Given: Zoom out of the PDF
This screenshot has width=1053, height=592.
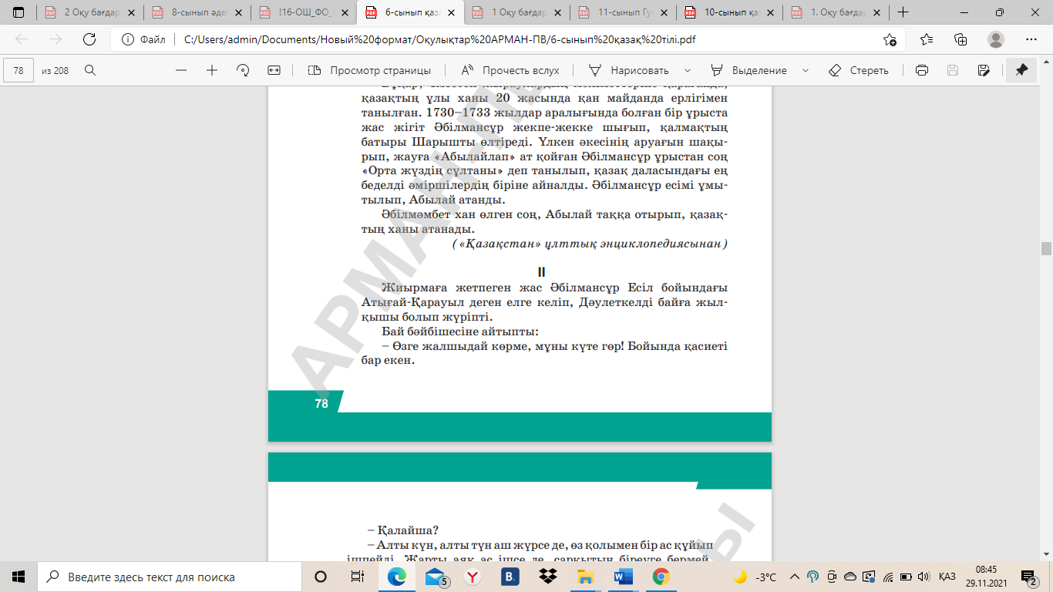Looking at the screenshot, I should point(181,70).
